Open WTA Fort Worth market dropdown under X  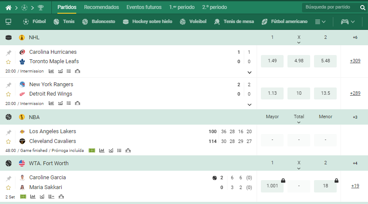pos(299,169)
